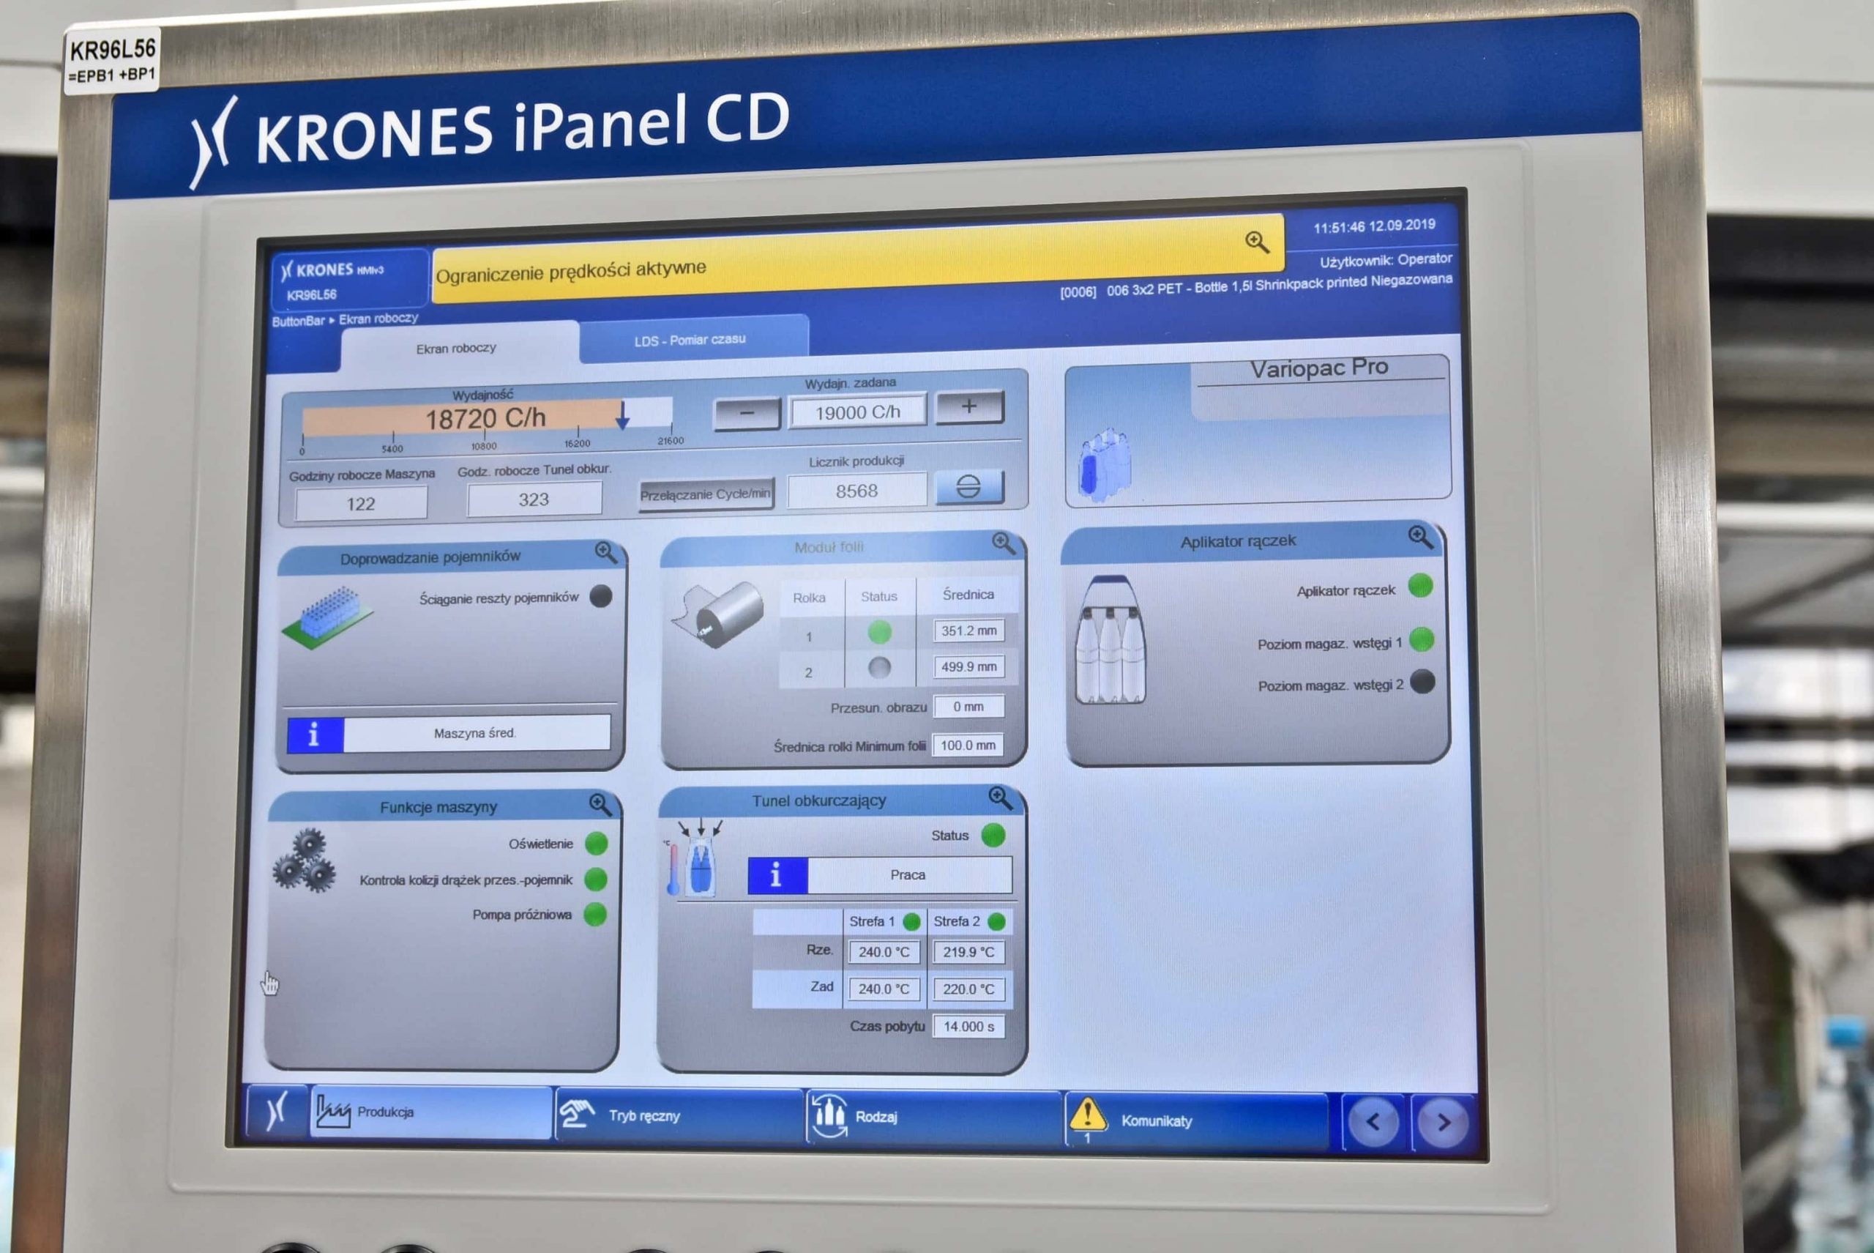
Task: Decrease set output with minus button
Action: click(746, 414)
